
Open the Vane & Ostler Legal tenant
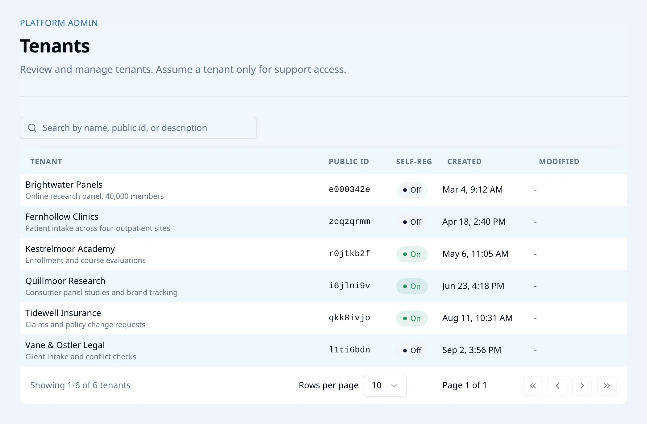(x=65, y=345)
